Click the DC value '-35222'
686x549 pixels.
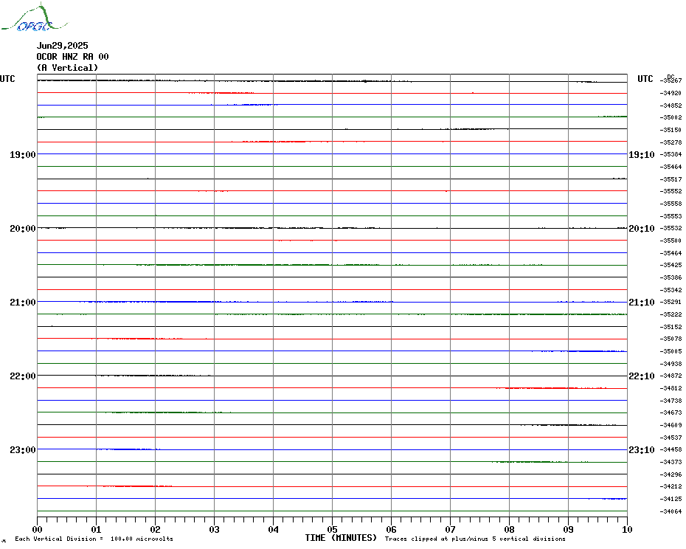pyautogui.click(x=671, y=315)
